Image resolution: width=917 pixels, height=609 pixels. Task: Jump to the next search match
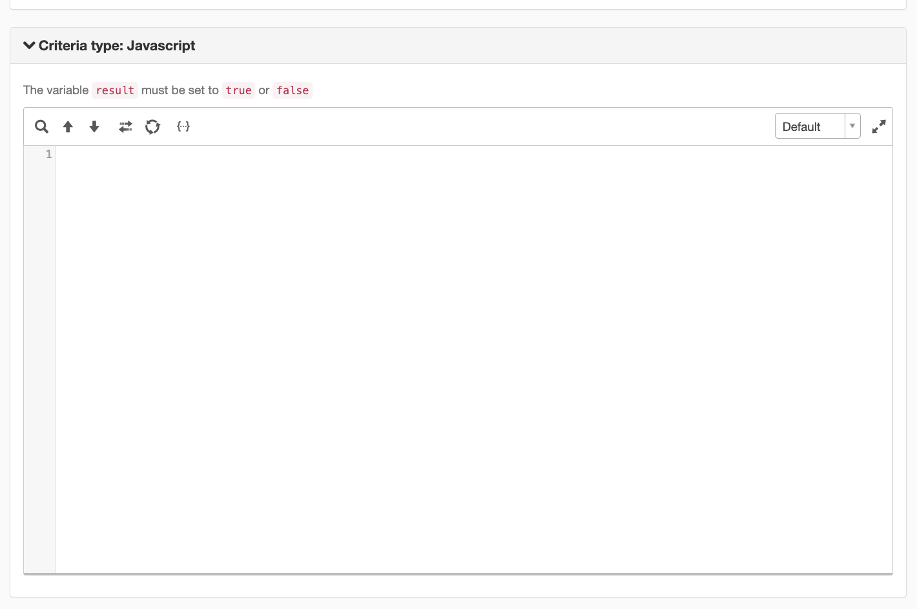(94, 126)
